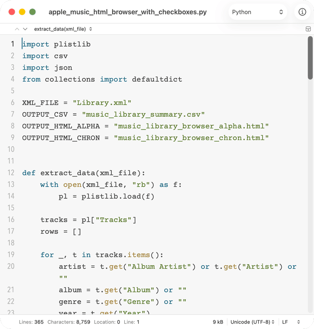The width and height of the screenshot is (314, 329).
Task: Click the "open" builtin on line 13
Action: (72, 185)
